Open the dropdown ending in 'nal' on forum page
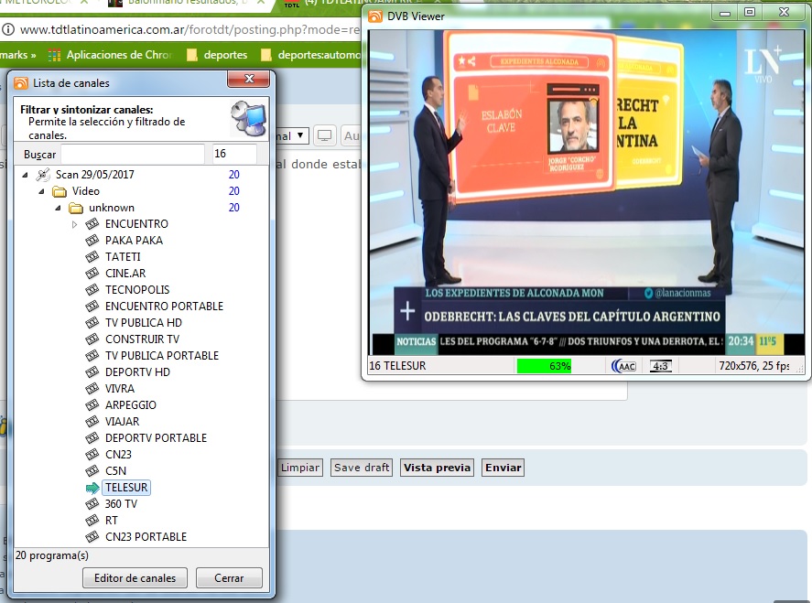Image resolution: width=812 pixels, height=603 pixels. point(293,136)
